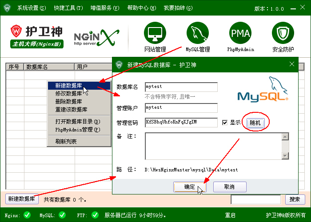Toggle the 显示 password checkbox
The height and width of the screenshot is (222, 311).
[225, 123]
